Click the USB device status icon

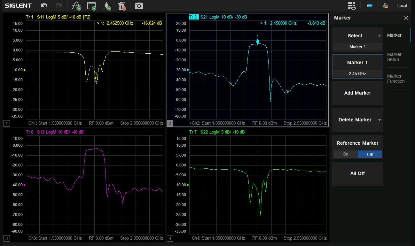(369, 6)
